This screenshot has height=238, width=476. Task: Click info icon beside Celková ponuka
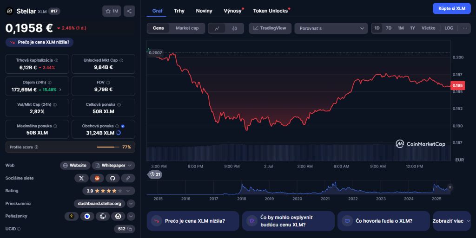pyautogui.click(x=119, y=104)
